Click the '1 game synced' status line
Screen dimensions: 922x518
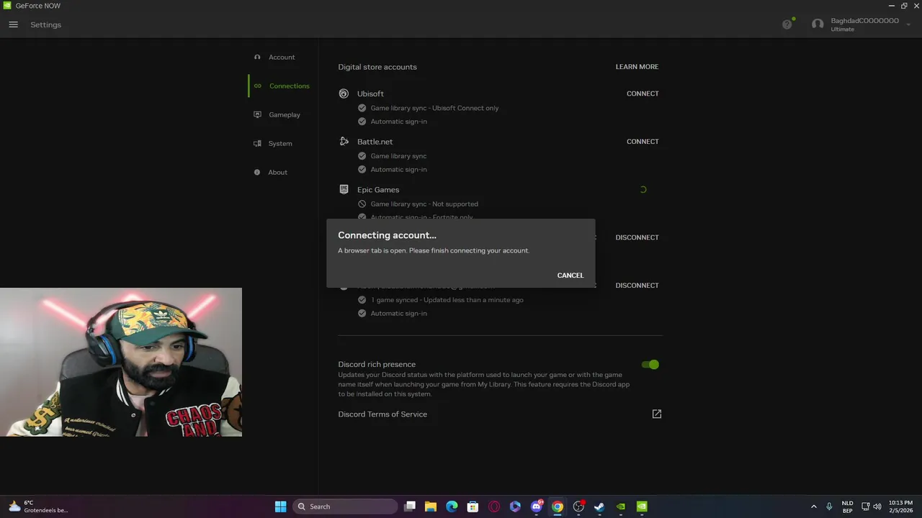pos(447,300)
